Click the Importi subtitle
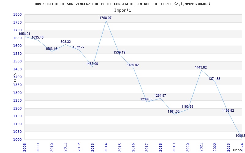This screenshot has width=245, height=153. (123, 10)
